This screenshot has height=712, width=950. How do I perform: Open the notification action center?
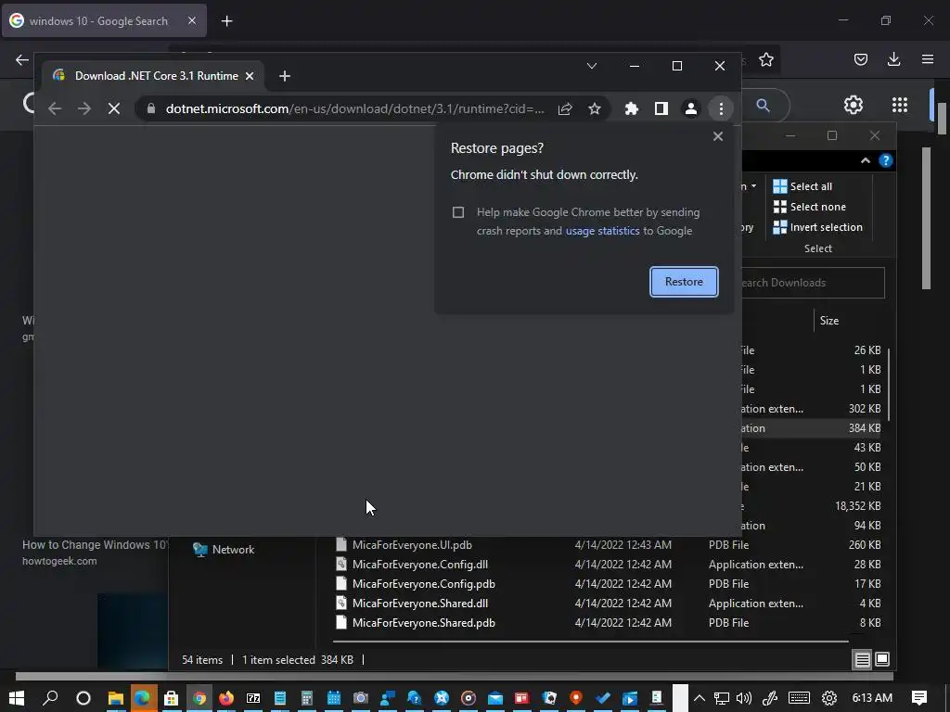(x=919, y=698)
